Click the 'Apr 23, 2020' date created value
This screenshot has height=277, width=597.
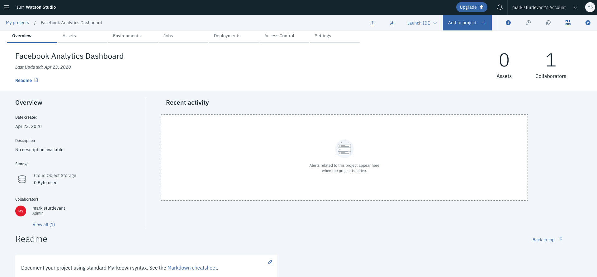tap(28, 126)
